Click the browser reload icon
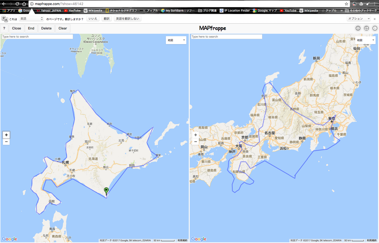The height and width of the screenshot is (243, 379). pyautogui.click(x=17, y=4)
